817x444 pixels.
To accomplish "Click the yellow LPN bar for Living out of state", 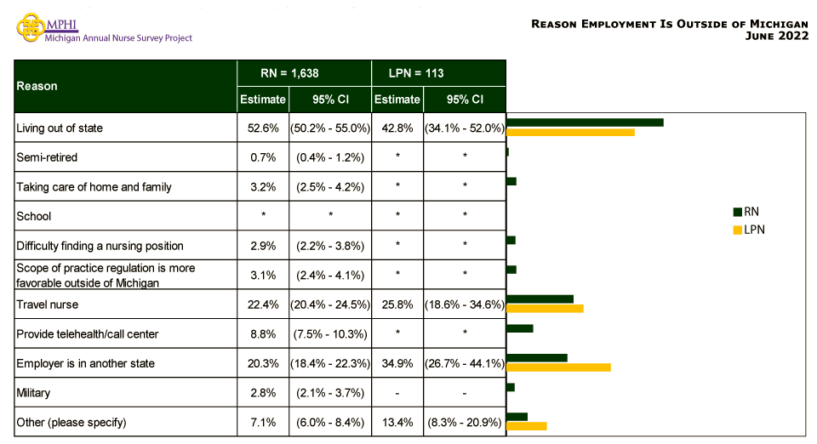I will [570, 132].
